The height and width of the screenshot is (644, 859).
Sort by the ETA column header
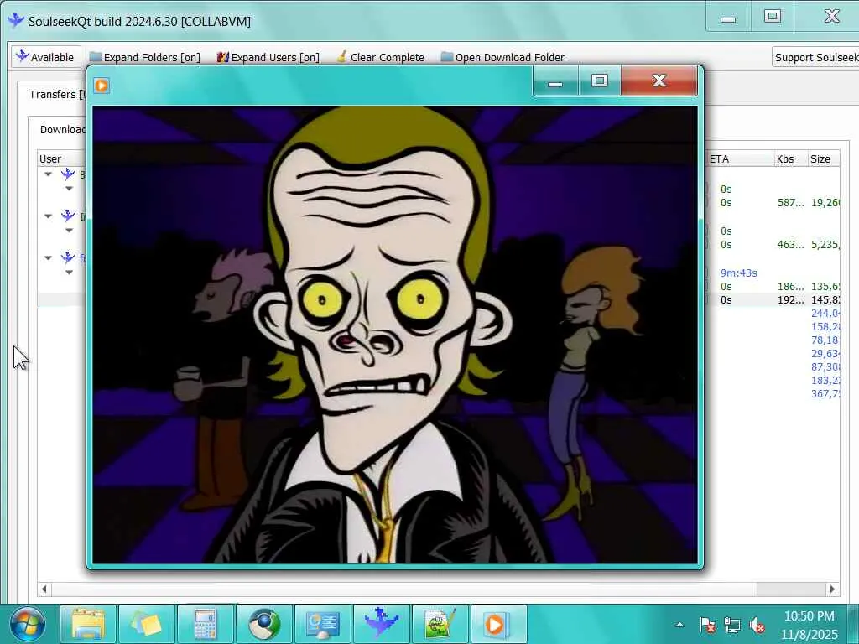click(739, 158)
